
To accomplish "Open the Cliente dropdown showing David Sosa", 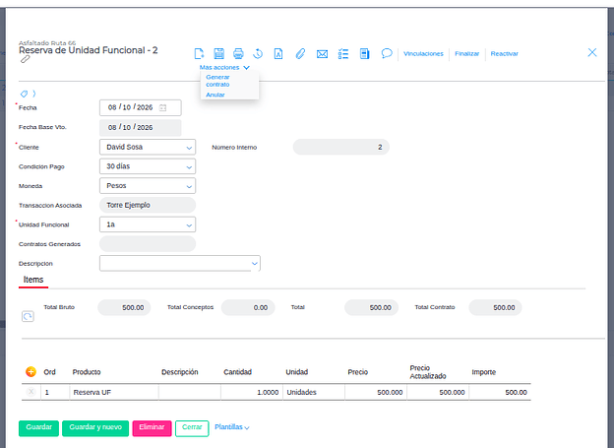I will pos(148,148).
